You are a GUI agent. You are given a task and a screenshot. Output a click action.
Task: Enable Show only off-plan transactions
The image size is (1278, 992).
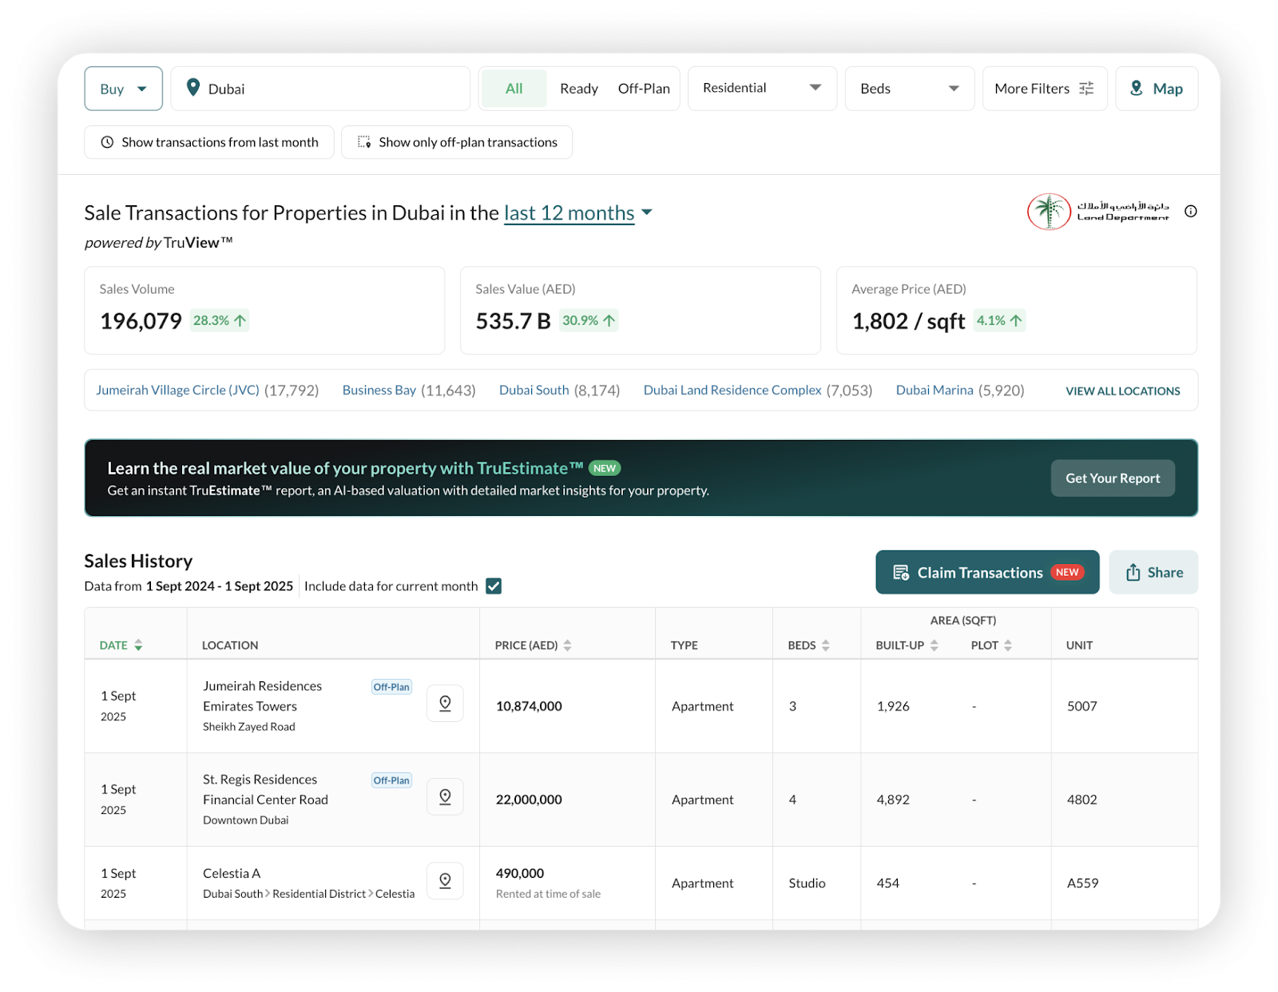click(456, 141)
